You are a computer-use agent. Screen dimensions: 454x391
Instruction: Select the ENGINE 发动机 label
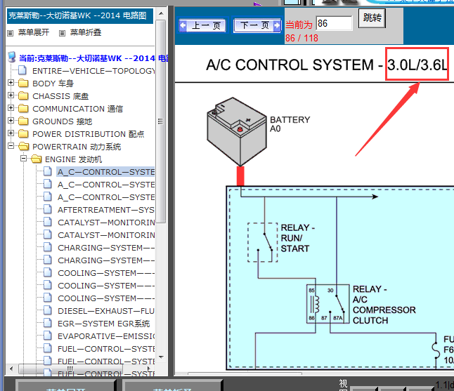click(x=74, y=159)
